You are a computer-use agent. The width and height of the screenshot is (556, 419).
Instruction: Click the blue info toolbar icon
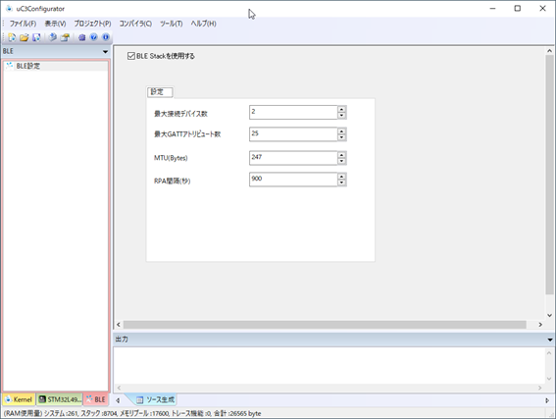pyautogui.click(x=106, y=37)
